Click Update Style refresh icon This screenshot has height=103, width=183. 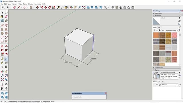point(180,78)
